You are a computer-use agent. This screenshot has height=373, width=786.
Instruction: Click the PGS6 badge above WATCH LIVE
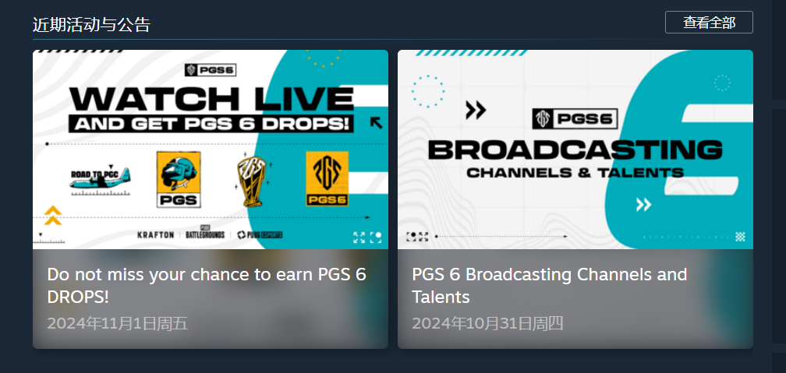(x=210, y=70)
